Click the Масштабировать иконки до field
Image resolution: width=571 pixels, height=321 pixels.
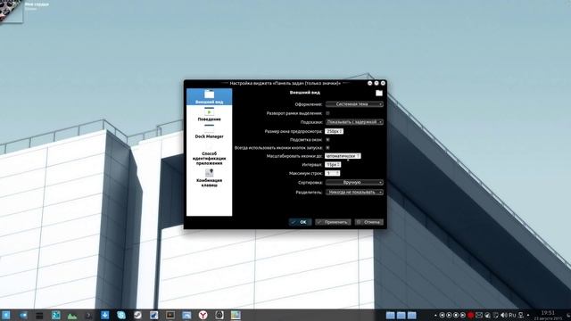[x=343, y=156]
